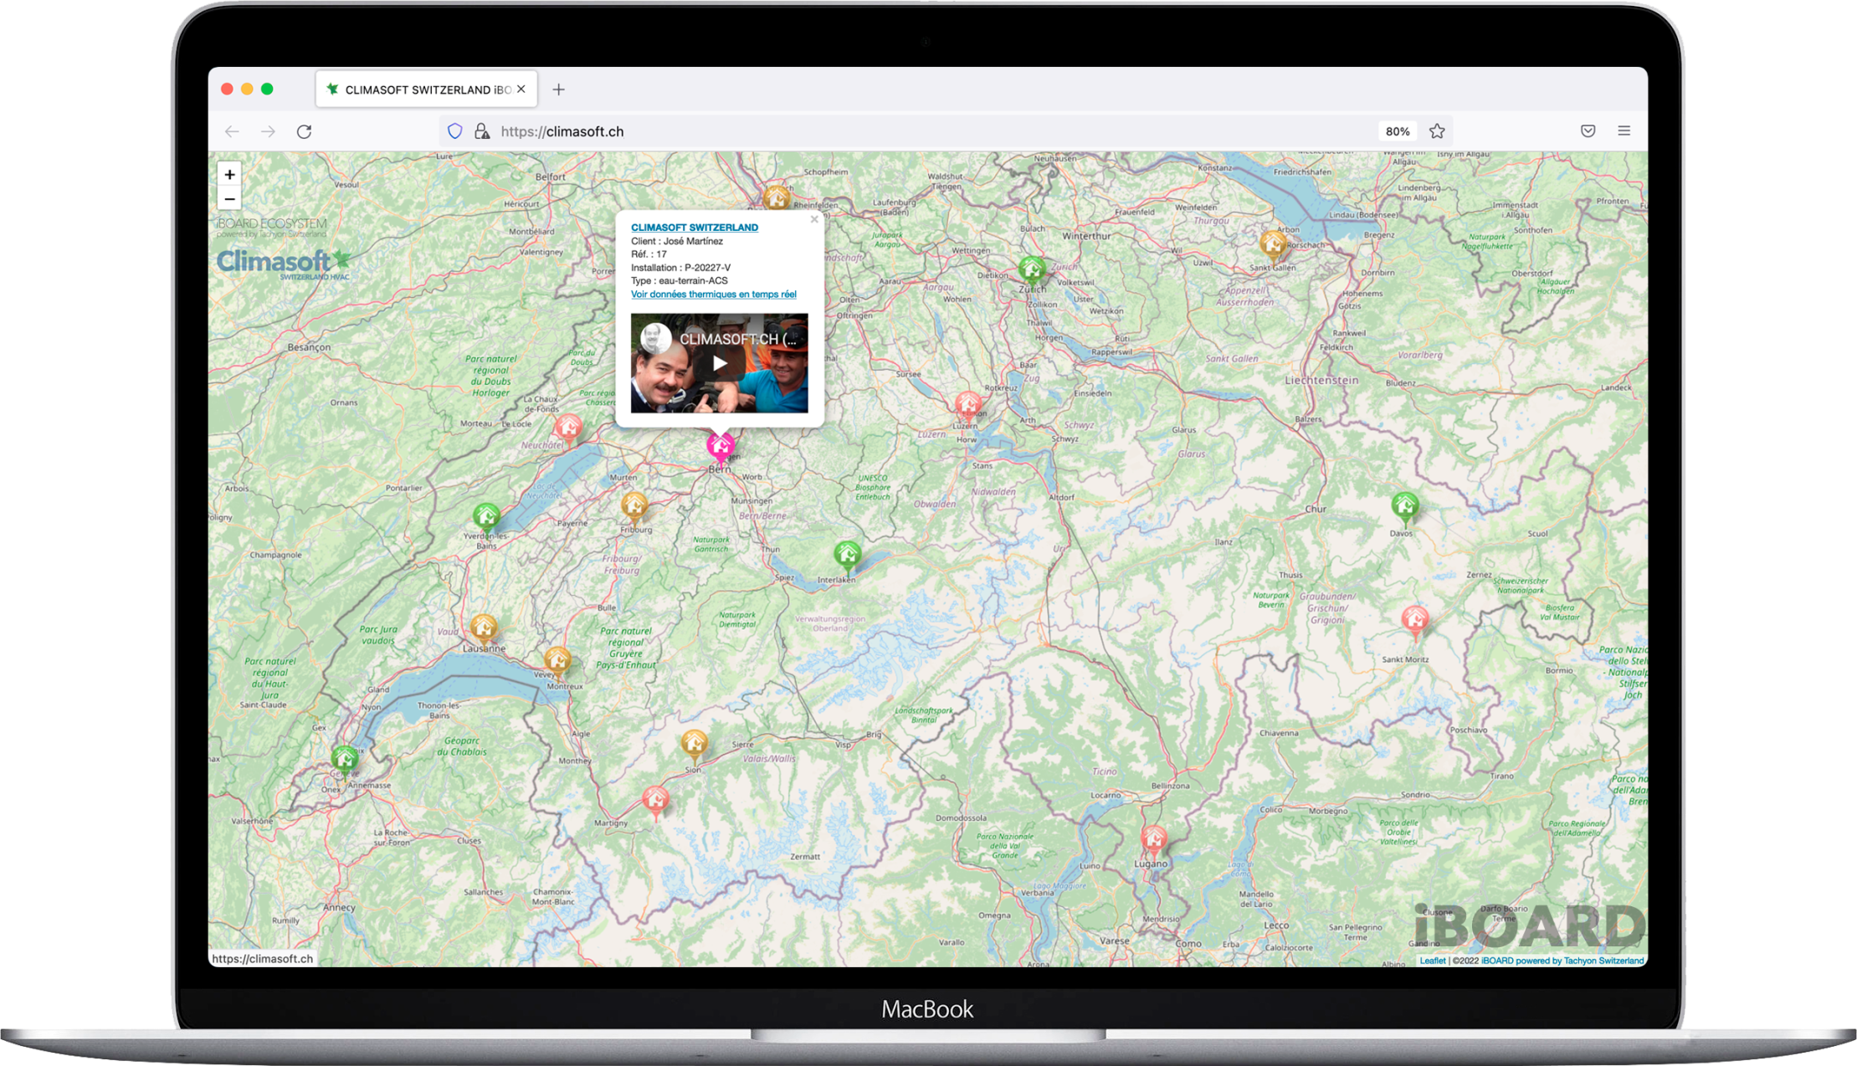Click the orange house marker at Sion
1857x1066 pixels.
click(x=693, y=744)
